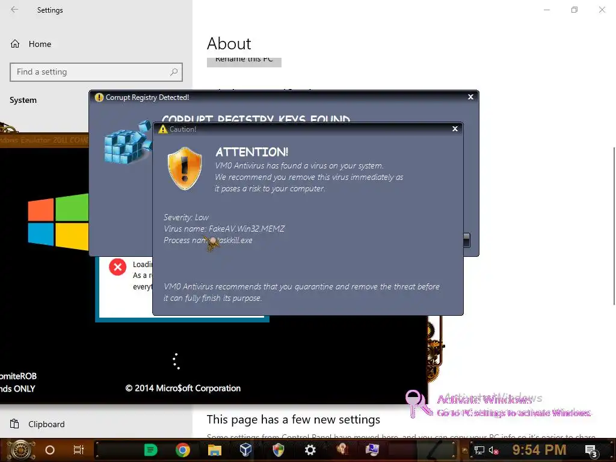Open Cortana circle search on taskbar

50,450
